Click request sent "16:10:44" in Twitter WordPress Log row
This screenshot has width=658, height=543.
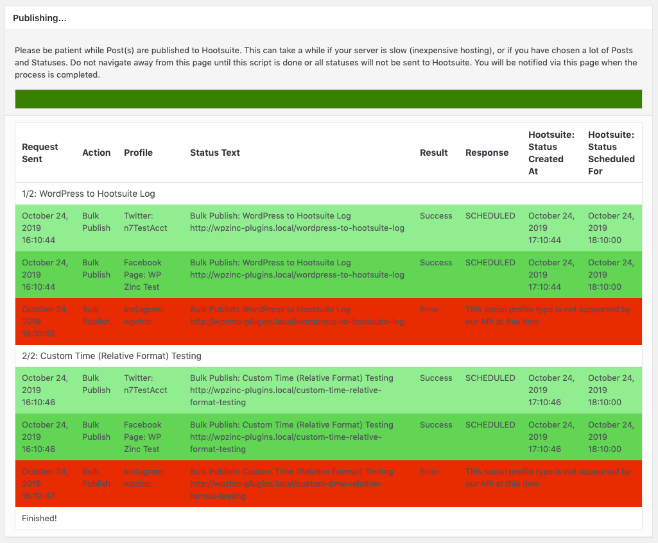coord(39,240)
